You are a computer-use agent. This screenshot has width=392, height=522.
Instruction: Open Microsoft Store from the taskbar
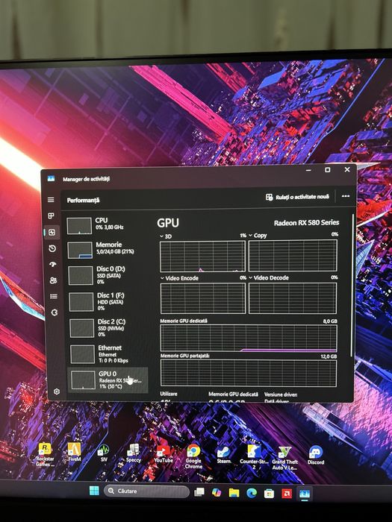[x=269, y=494]
